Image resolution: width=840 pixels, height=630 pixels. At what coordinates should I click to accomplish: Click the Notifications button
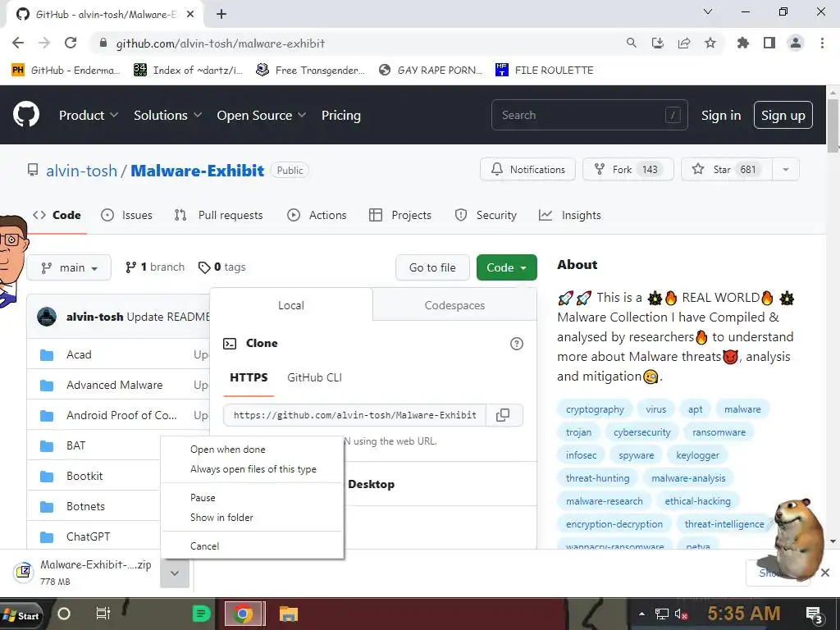(527, 169)
